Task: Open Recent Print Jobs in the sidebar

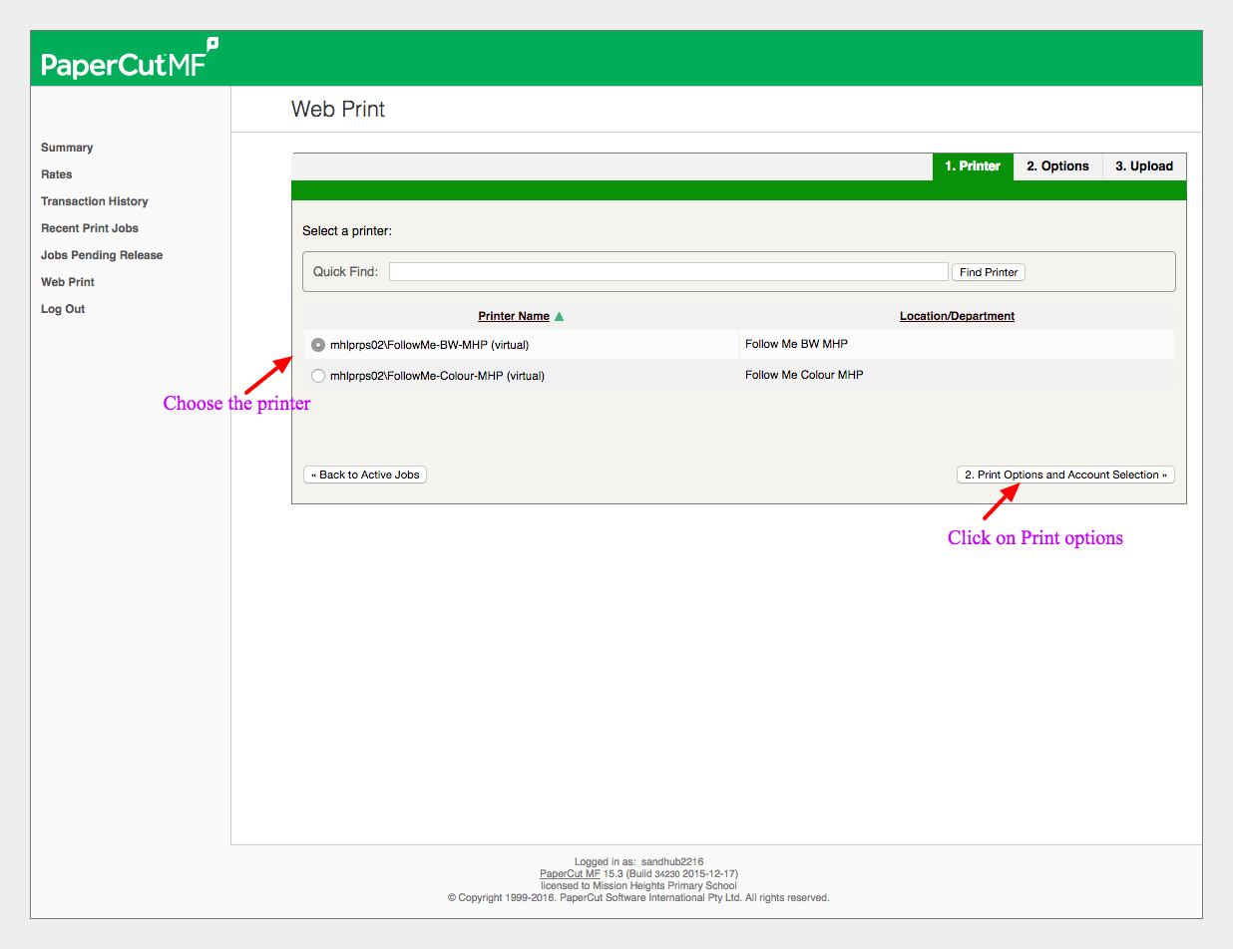Action: (90, 228)
